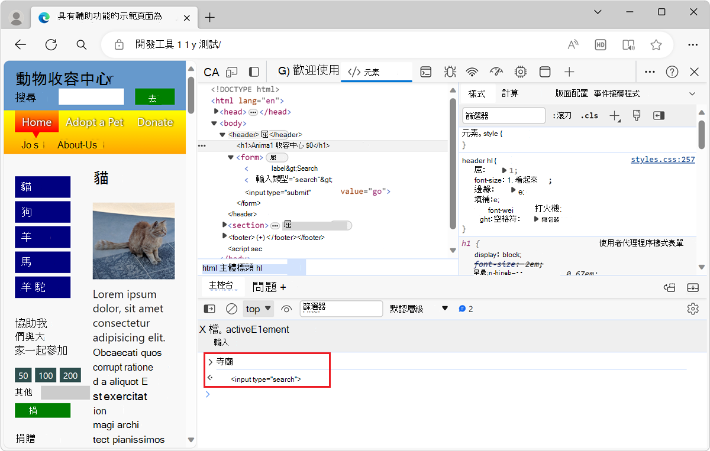This screenshot has height=451, width=710.
Task: Switch to the 計算 styles tab
Action: pyautogui.click(x=509, y=93)
